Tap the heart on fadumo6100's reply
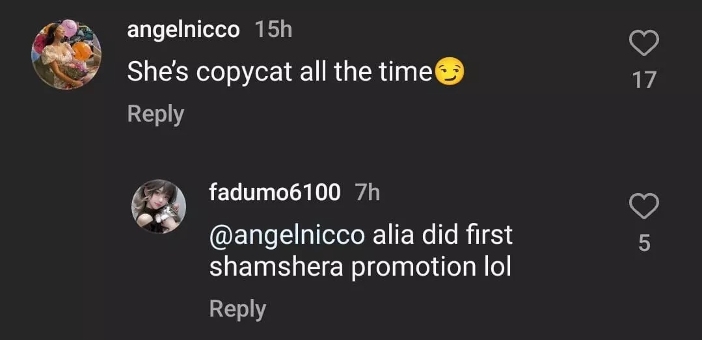Image resolution: width=702 pixels, height=340 pixels. (x=644, y=207)
